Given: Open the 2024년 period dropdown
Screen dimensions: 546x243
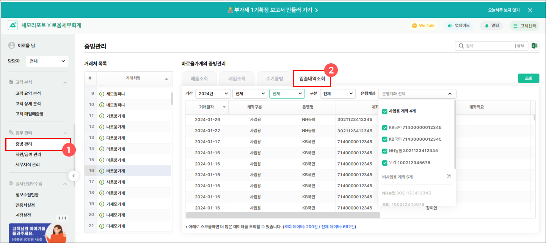Looking at the screenshot, I should click(x=213, y=94).
